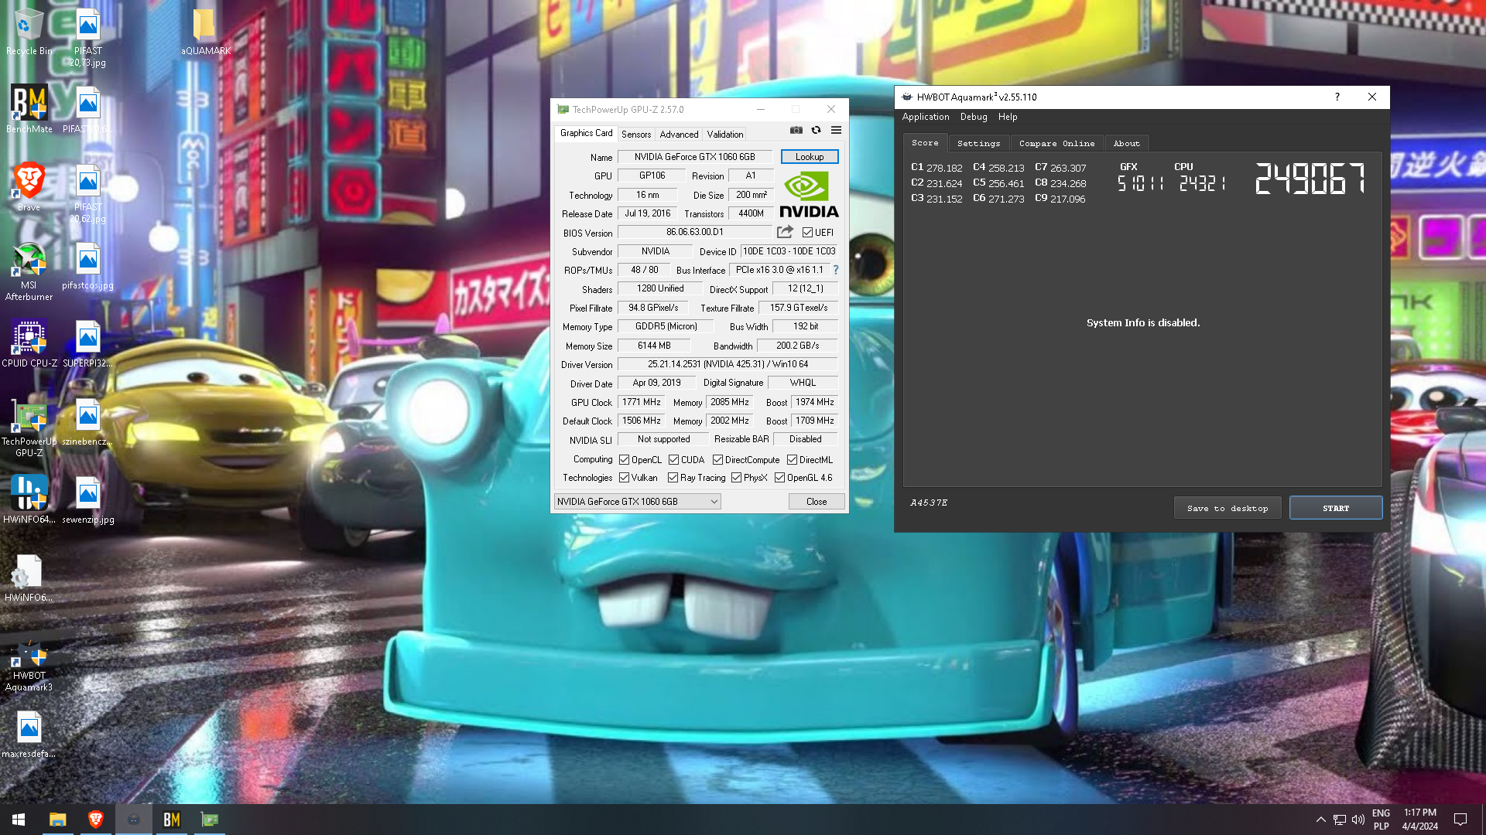Image resolution: width=1486 pixels, height=835 pixels.
Task: Open Help menu in Aquamark
Action: coord(1008,117)
